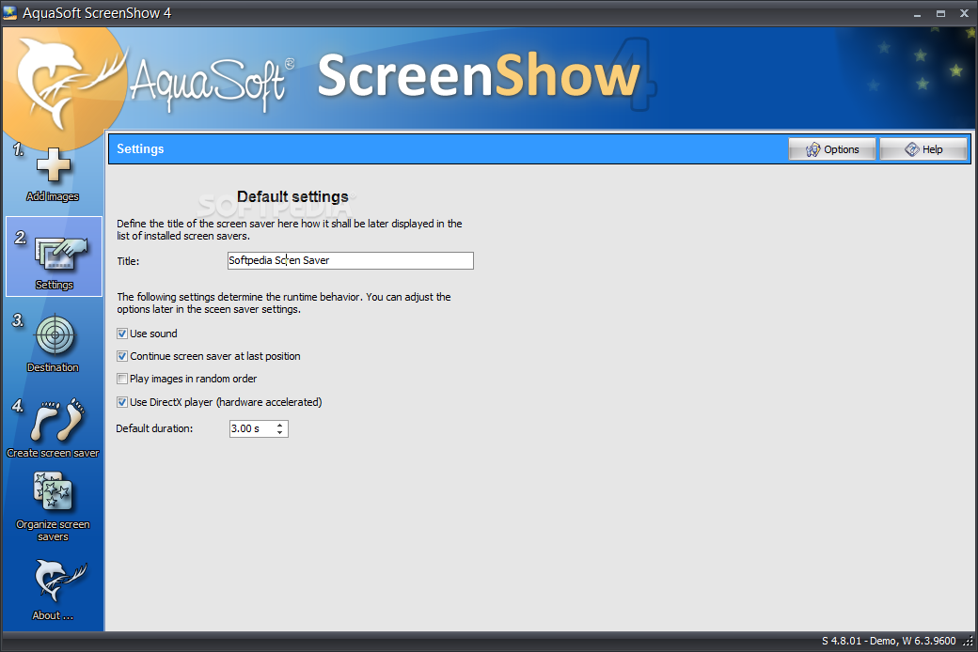Close the AquaSoft ScreenShow window

[964, 13]
